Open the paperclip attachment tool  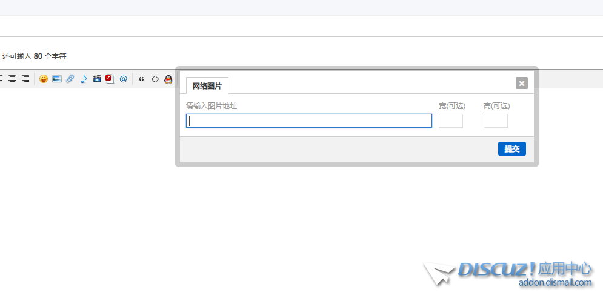(x=70, y=79)
